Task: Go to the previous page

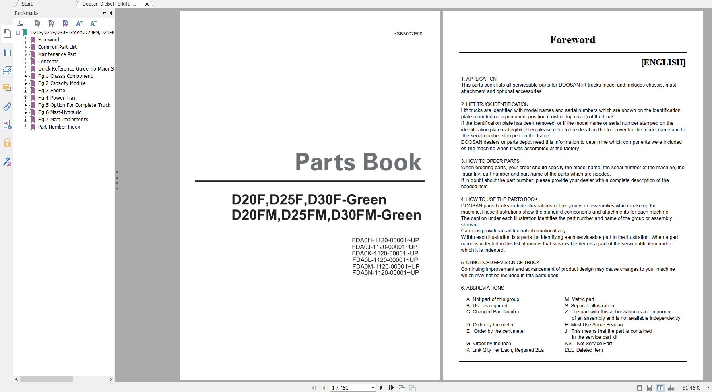Action: point(324,388)
